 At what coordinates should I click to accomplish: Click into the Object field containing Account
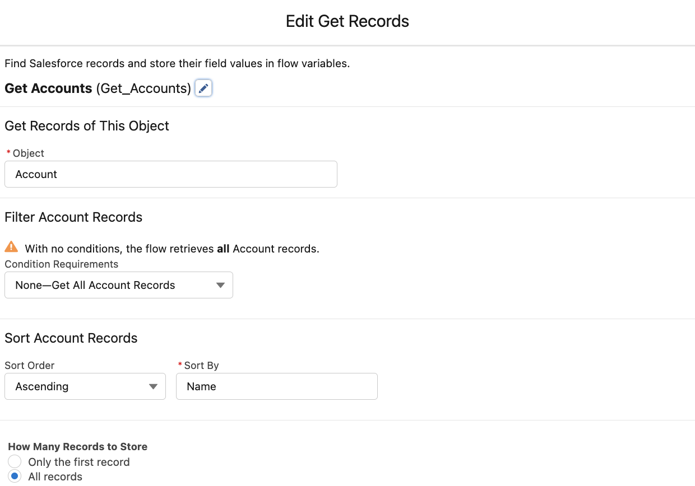pos(170,174)
